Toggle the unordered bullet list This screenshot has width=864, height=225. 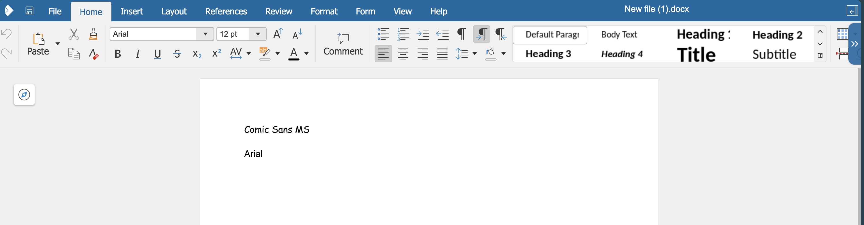pyautogui.click(x=383, y=34)
